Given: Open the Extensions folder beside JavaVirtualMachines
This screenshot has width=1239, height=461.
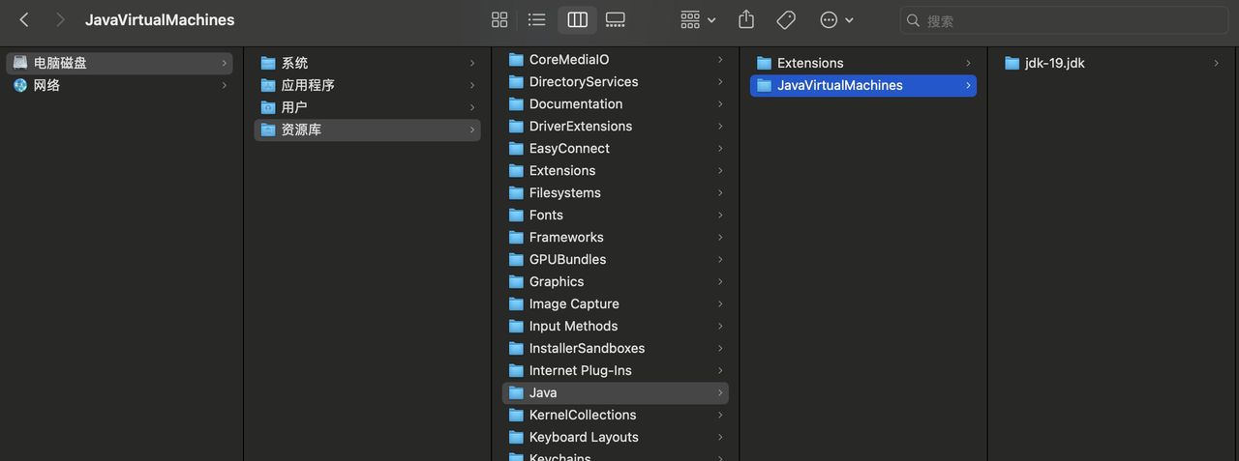Looking at the screenshot, I should [810, 63].
